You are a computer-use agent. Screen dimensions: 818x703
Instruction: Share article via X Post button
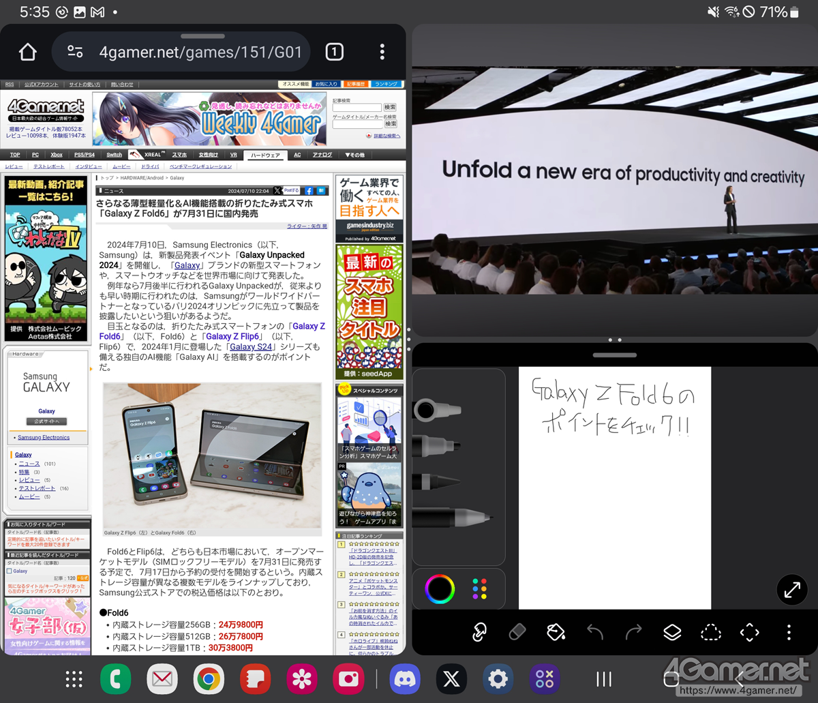click(x=286, y=191)
